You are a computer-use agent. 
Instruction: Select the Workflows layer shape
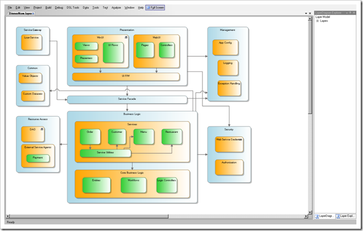(x=133, y=185)
